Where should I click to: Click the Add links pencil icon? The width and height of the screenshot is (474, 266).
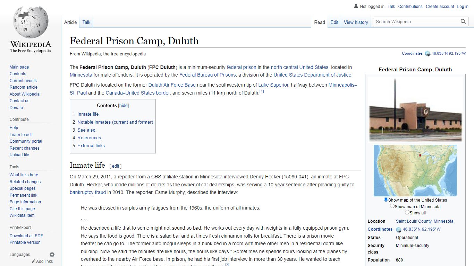tap(34, 261)
